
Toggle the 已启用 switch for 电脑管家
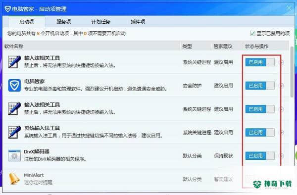260,86
